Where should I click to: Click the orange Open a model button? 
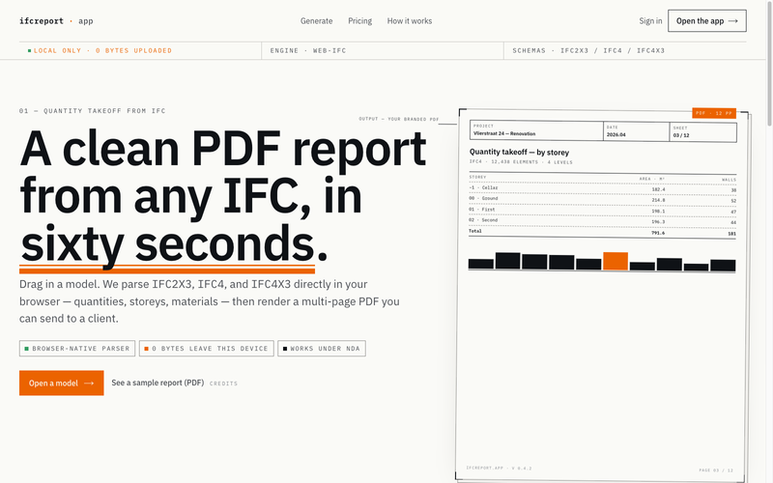pyautogui.click(x=62, y=383)
